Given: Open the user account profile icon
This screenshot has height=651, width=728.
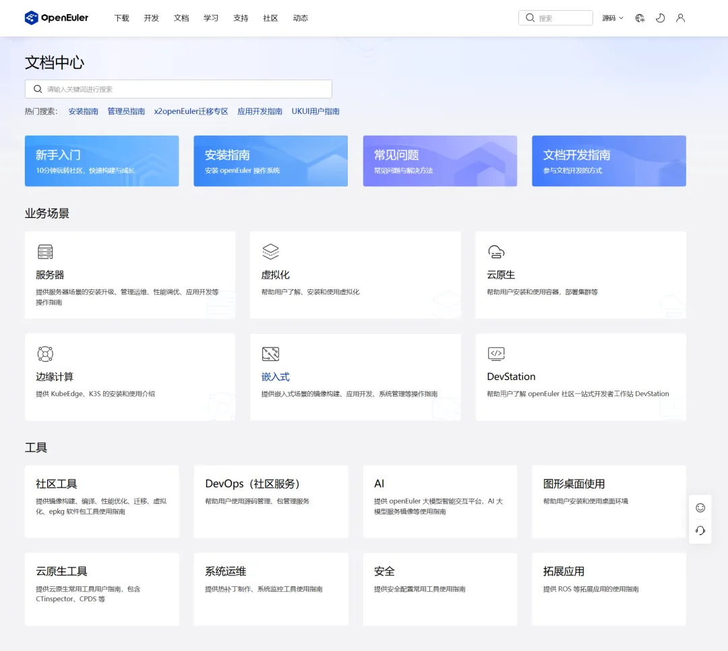Looking at the screenshot, I should [680, 18].
